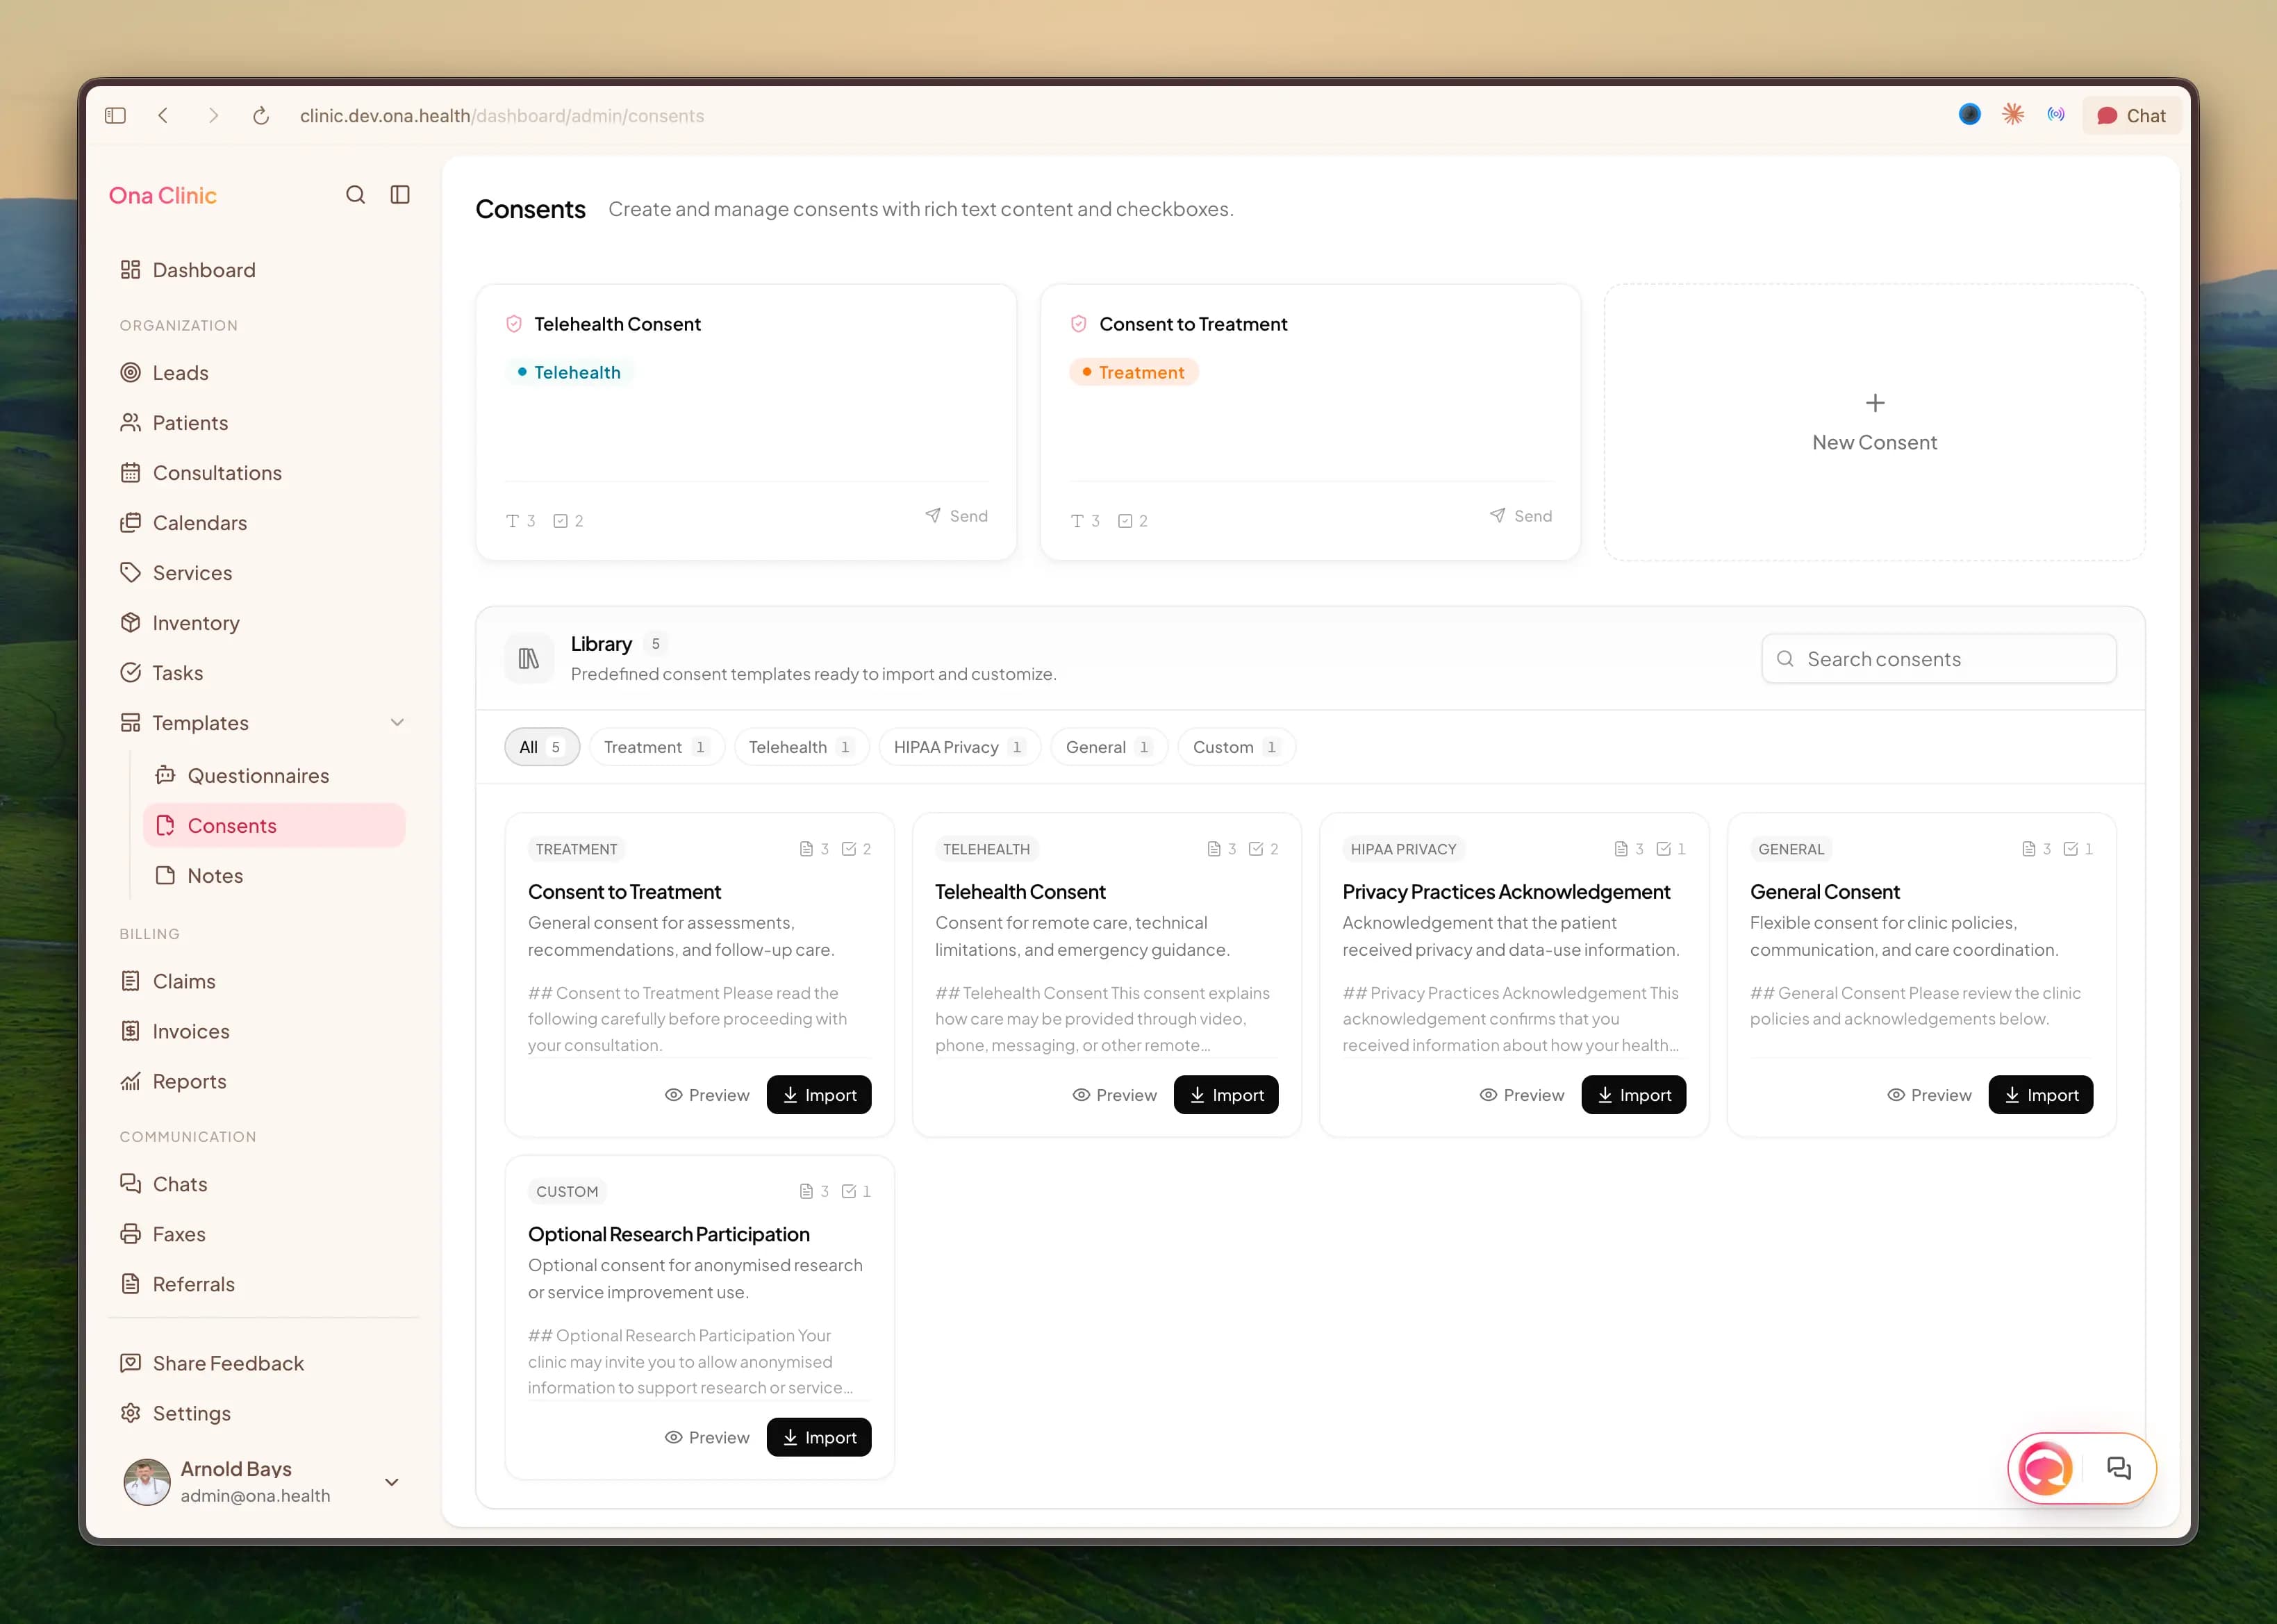Screen dimensions: 2277x1624
Task: Preview the General Consent template
Action: 1929,1095
